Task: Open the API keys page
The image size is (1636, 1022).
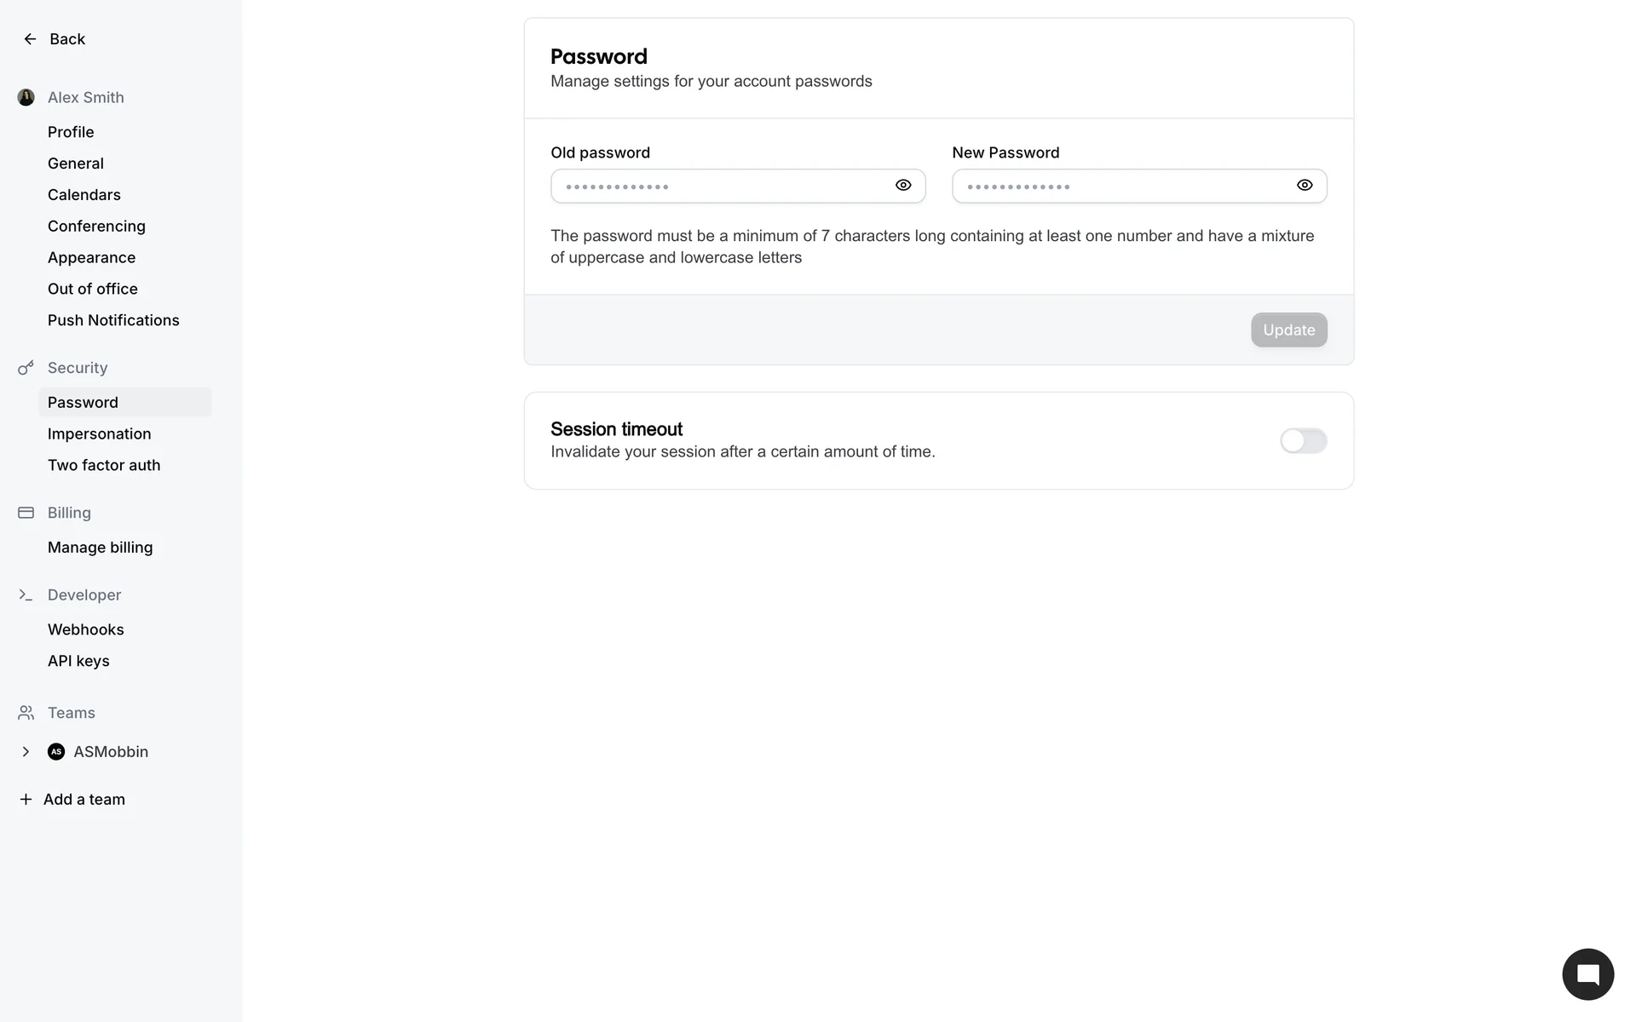Action: (x=78, y=661)
